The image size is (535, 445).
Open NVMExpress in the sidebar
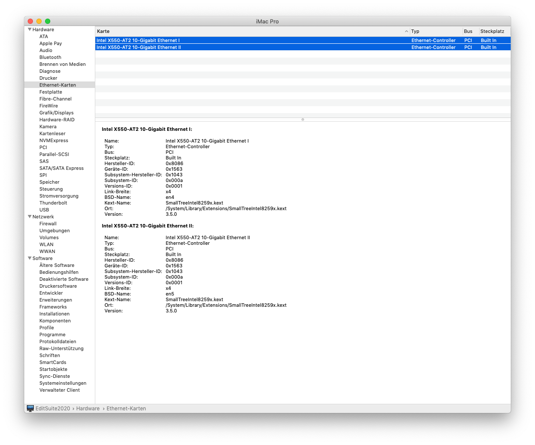pyautogui.click(x=54, y=140)
